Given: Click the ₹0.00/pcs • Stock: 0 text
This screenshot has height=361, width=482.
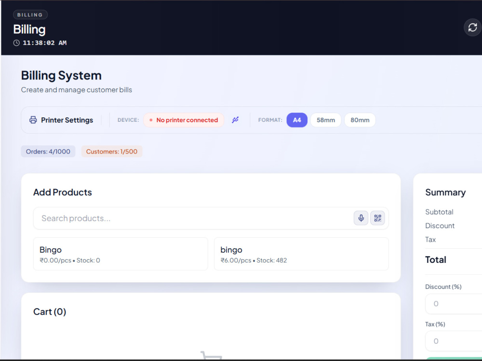Looking at the screenshot, I should [x=70, y=260].
